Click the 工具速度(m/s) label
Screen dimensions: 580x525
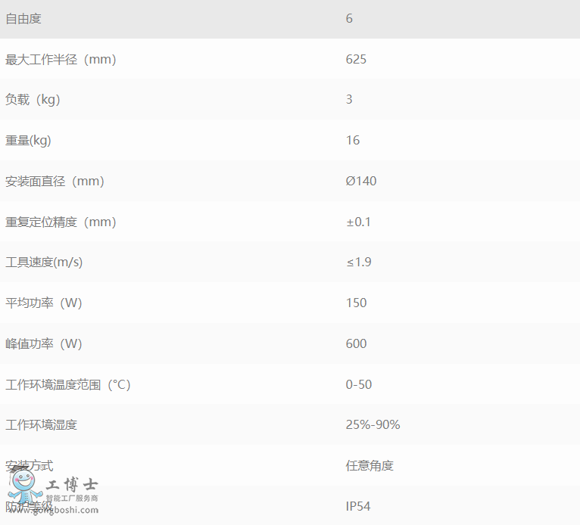pyautogui.click(x=44, y=262)
